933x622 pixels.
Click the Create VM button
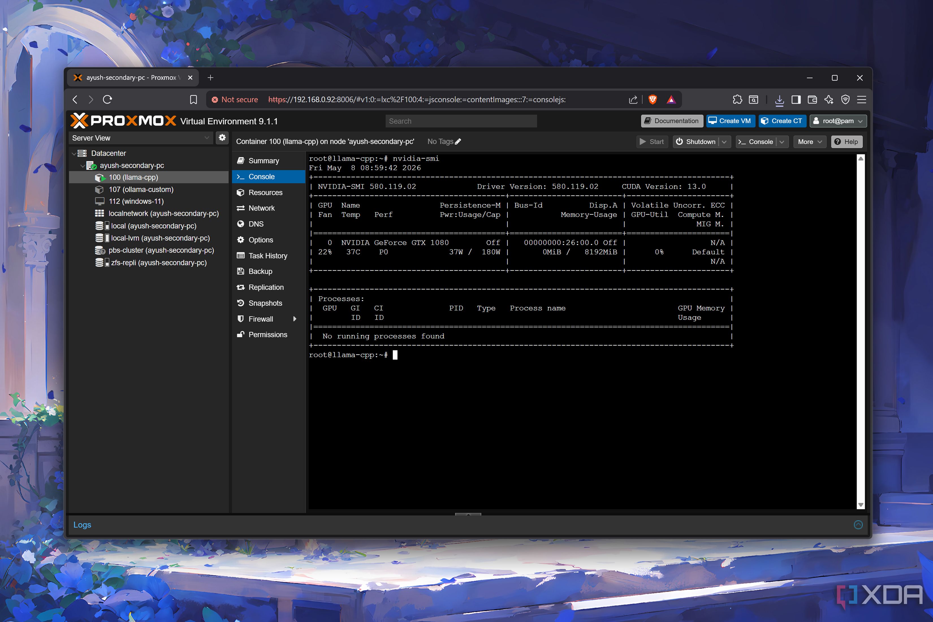pyautogui.click(x=730, y=121)
